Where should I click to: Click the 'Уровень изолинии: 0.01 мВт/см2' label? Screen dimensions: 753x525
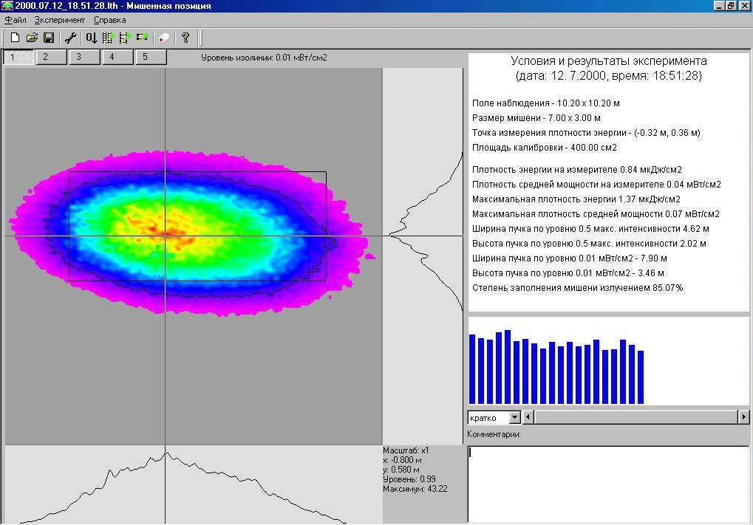(264, 58)
